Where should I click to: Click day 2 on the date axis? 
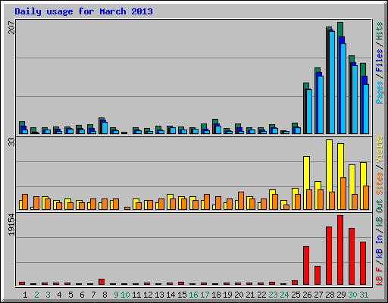36,295
